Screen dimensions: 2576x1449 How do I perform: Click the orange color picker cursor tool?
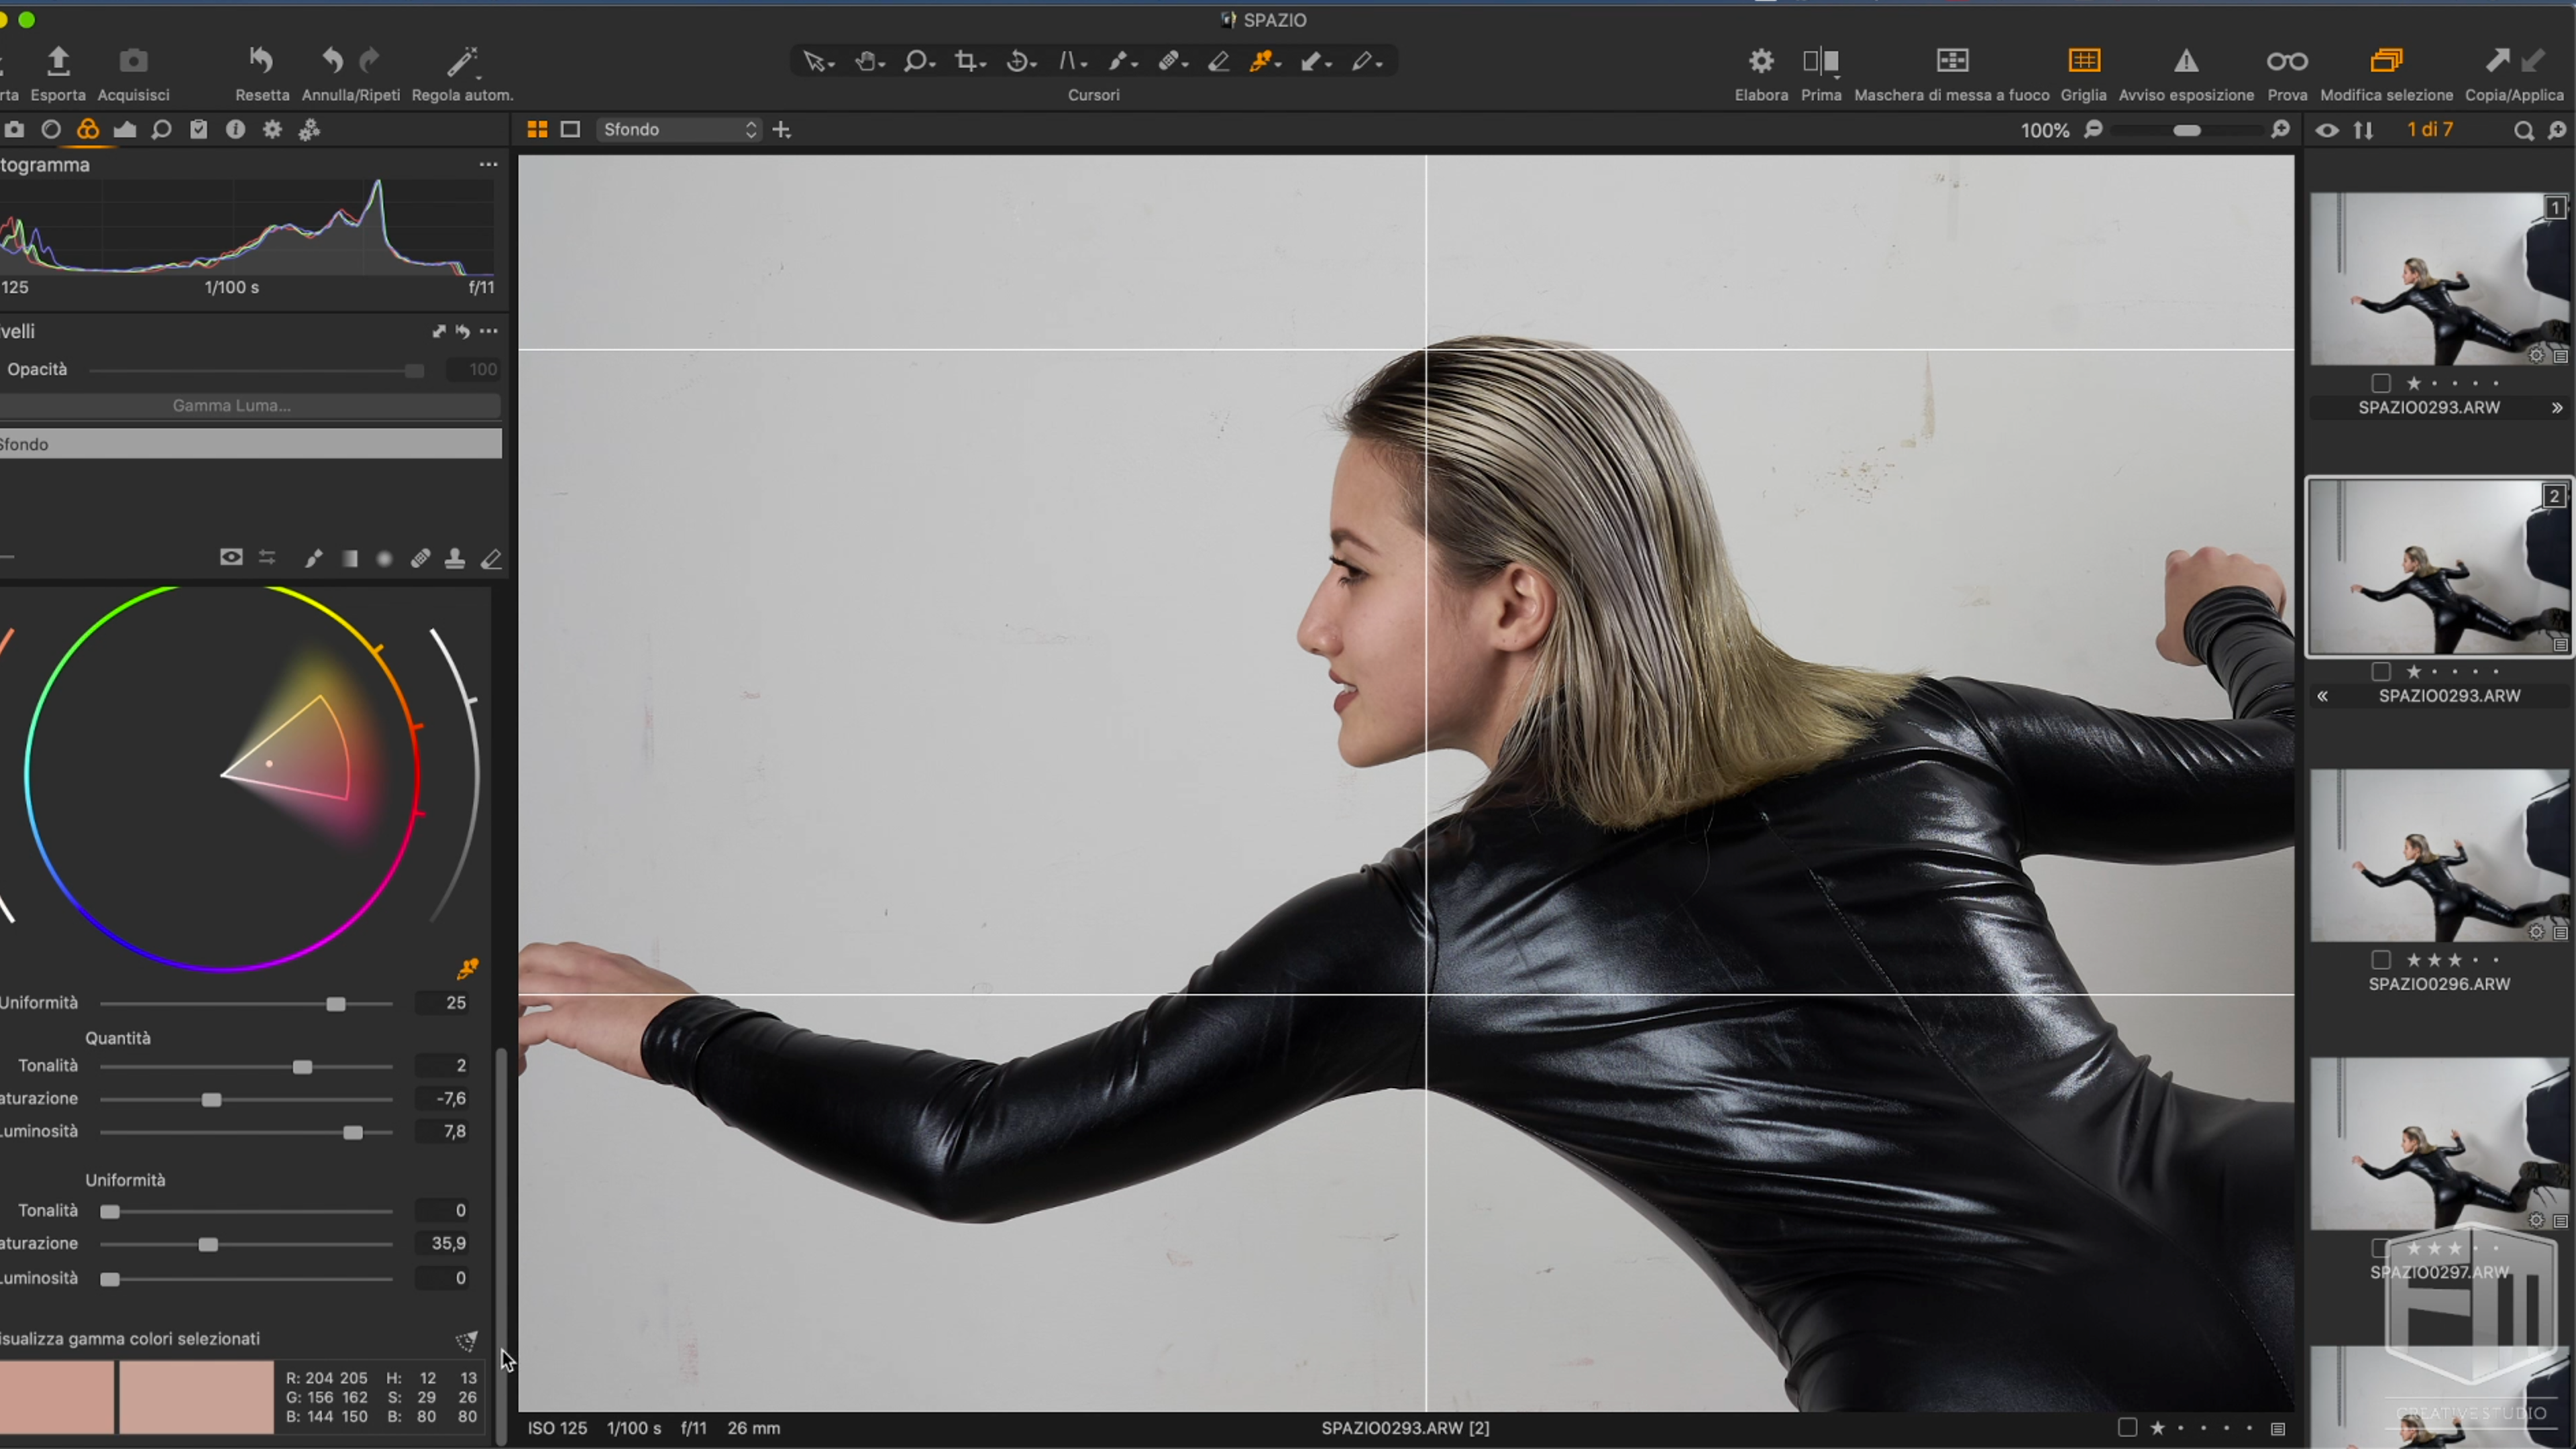point(1261,62)
